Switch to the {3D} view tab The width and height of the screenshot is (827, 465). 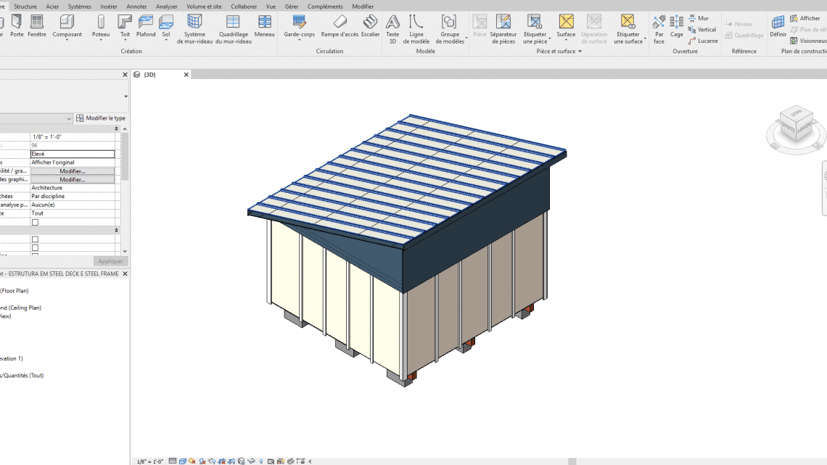tap(149, 74)
